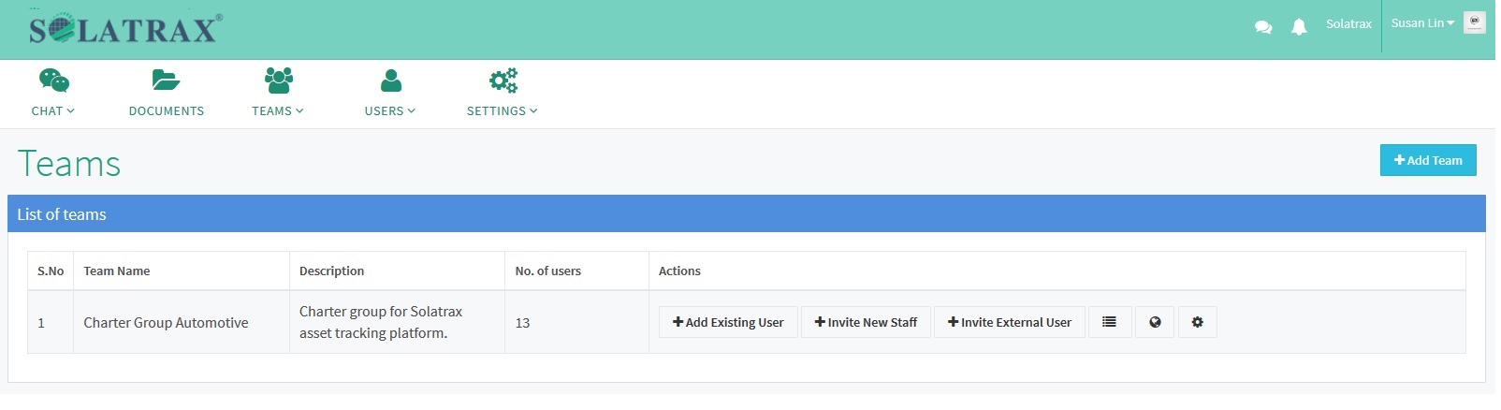Expand the SETTINGS dropdown menu
The height and width of the screenshot is (410, 1501).
pyautogui.click(x=504, y=111)
